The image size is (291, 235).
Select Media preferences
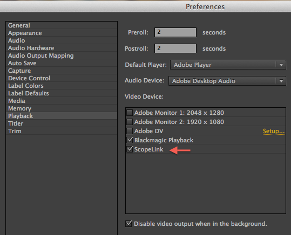tap(62, 101)
